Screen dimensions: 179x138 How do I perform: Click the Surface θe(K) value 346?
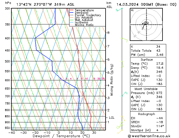pyautogui.click(x=159, y=72)
